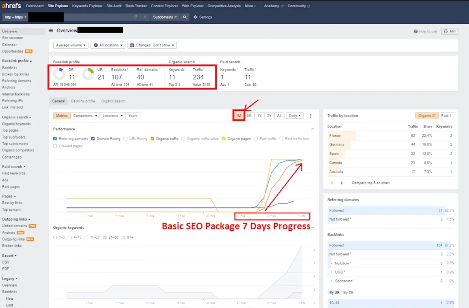The width and height of the screenshot is (469, 308).
Task: Open the Daily interval dropdown
Action: coord(295,115)
